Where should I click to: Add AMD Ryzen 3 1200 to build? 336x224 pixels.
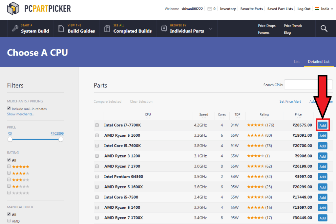pos(323,156)
